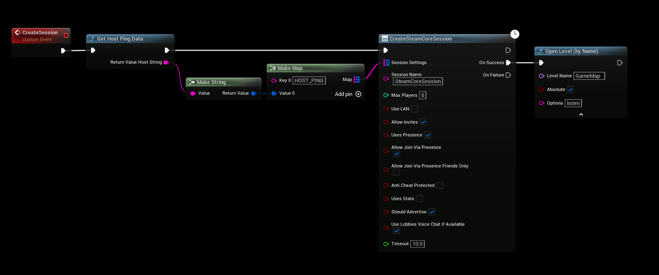Uncheck Use Lobbies Voice Chat if Available

(x=396, y=231)
